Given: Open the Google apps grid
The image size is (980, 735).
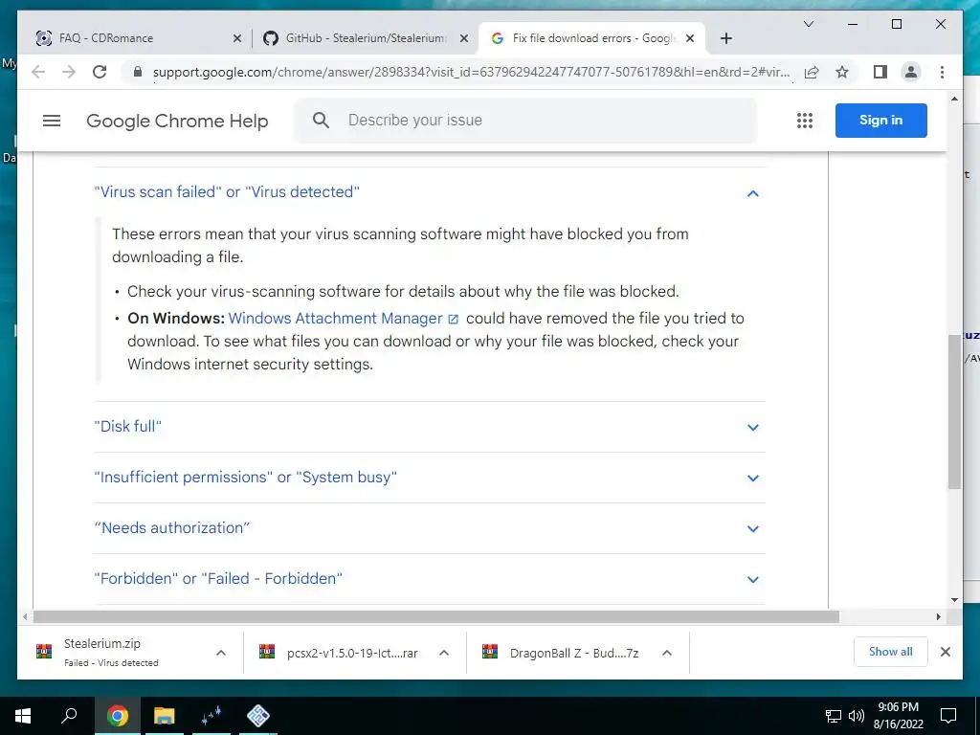Looking at the screenshot, I should pyautogui.click(x=804, y=121).
